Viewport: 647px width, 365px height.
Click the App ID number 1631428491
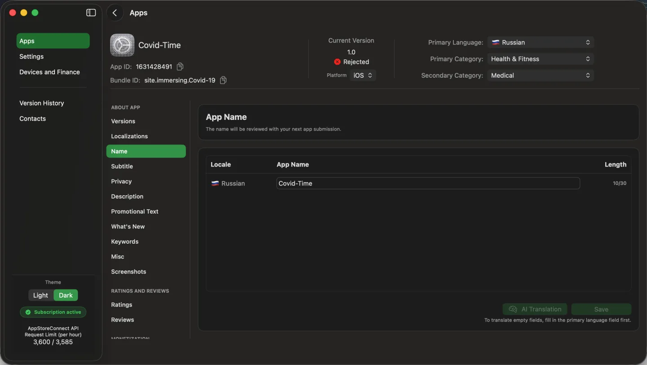[x=154, y=66]
